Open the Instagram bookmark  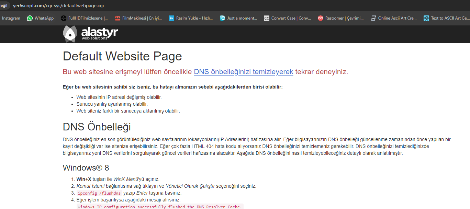click(x=11, y=18)
